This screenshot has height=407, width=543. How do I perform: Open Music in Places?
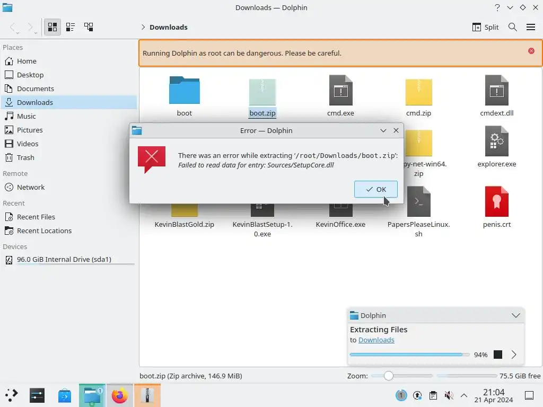coord(68,116)
